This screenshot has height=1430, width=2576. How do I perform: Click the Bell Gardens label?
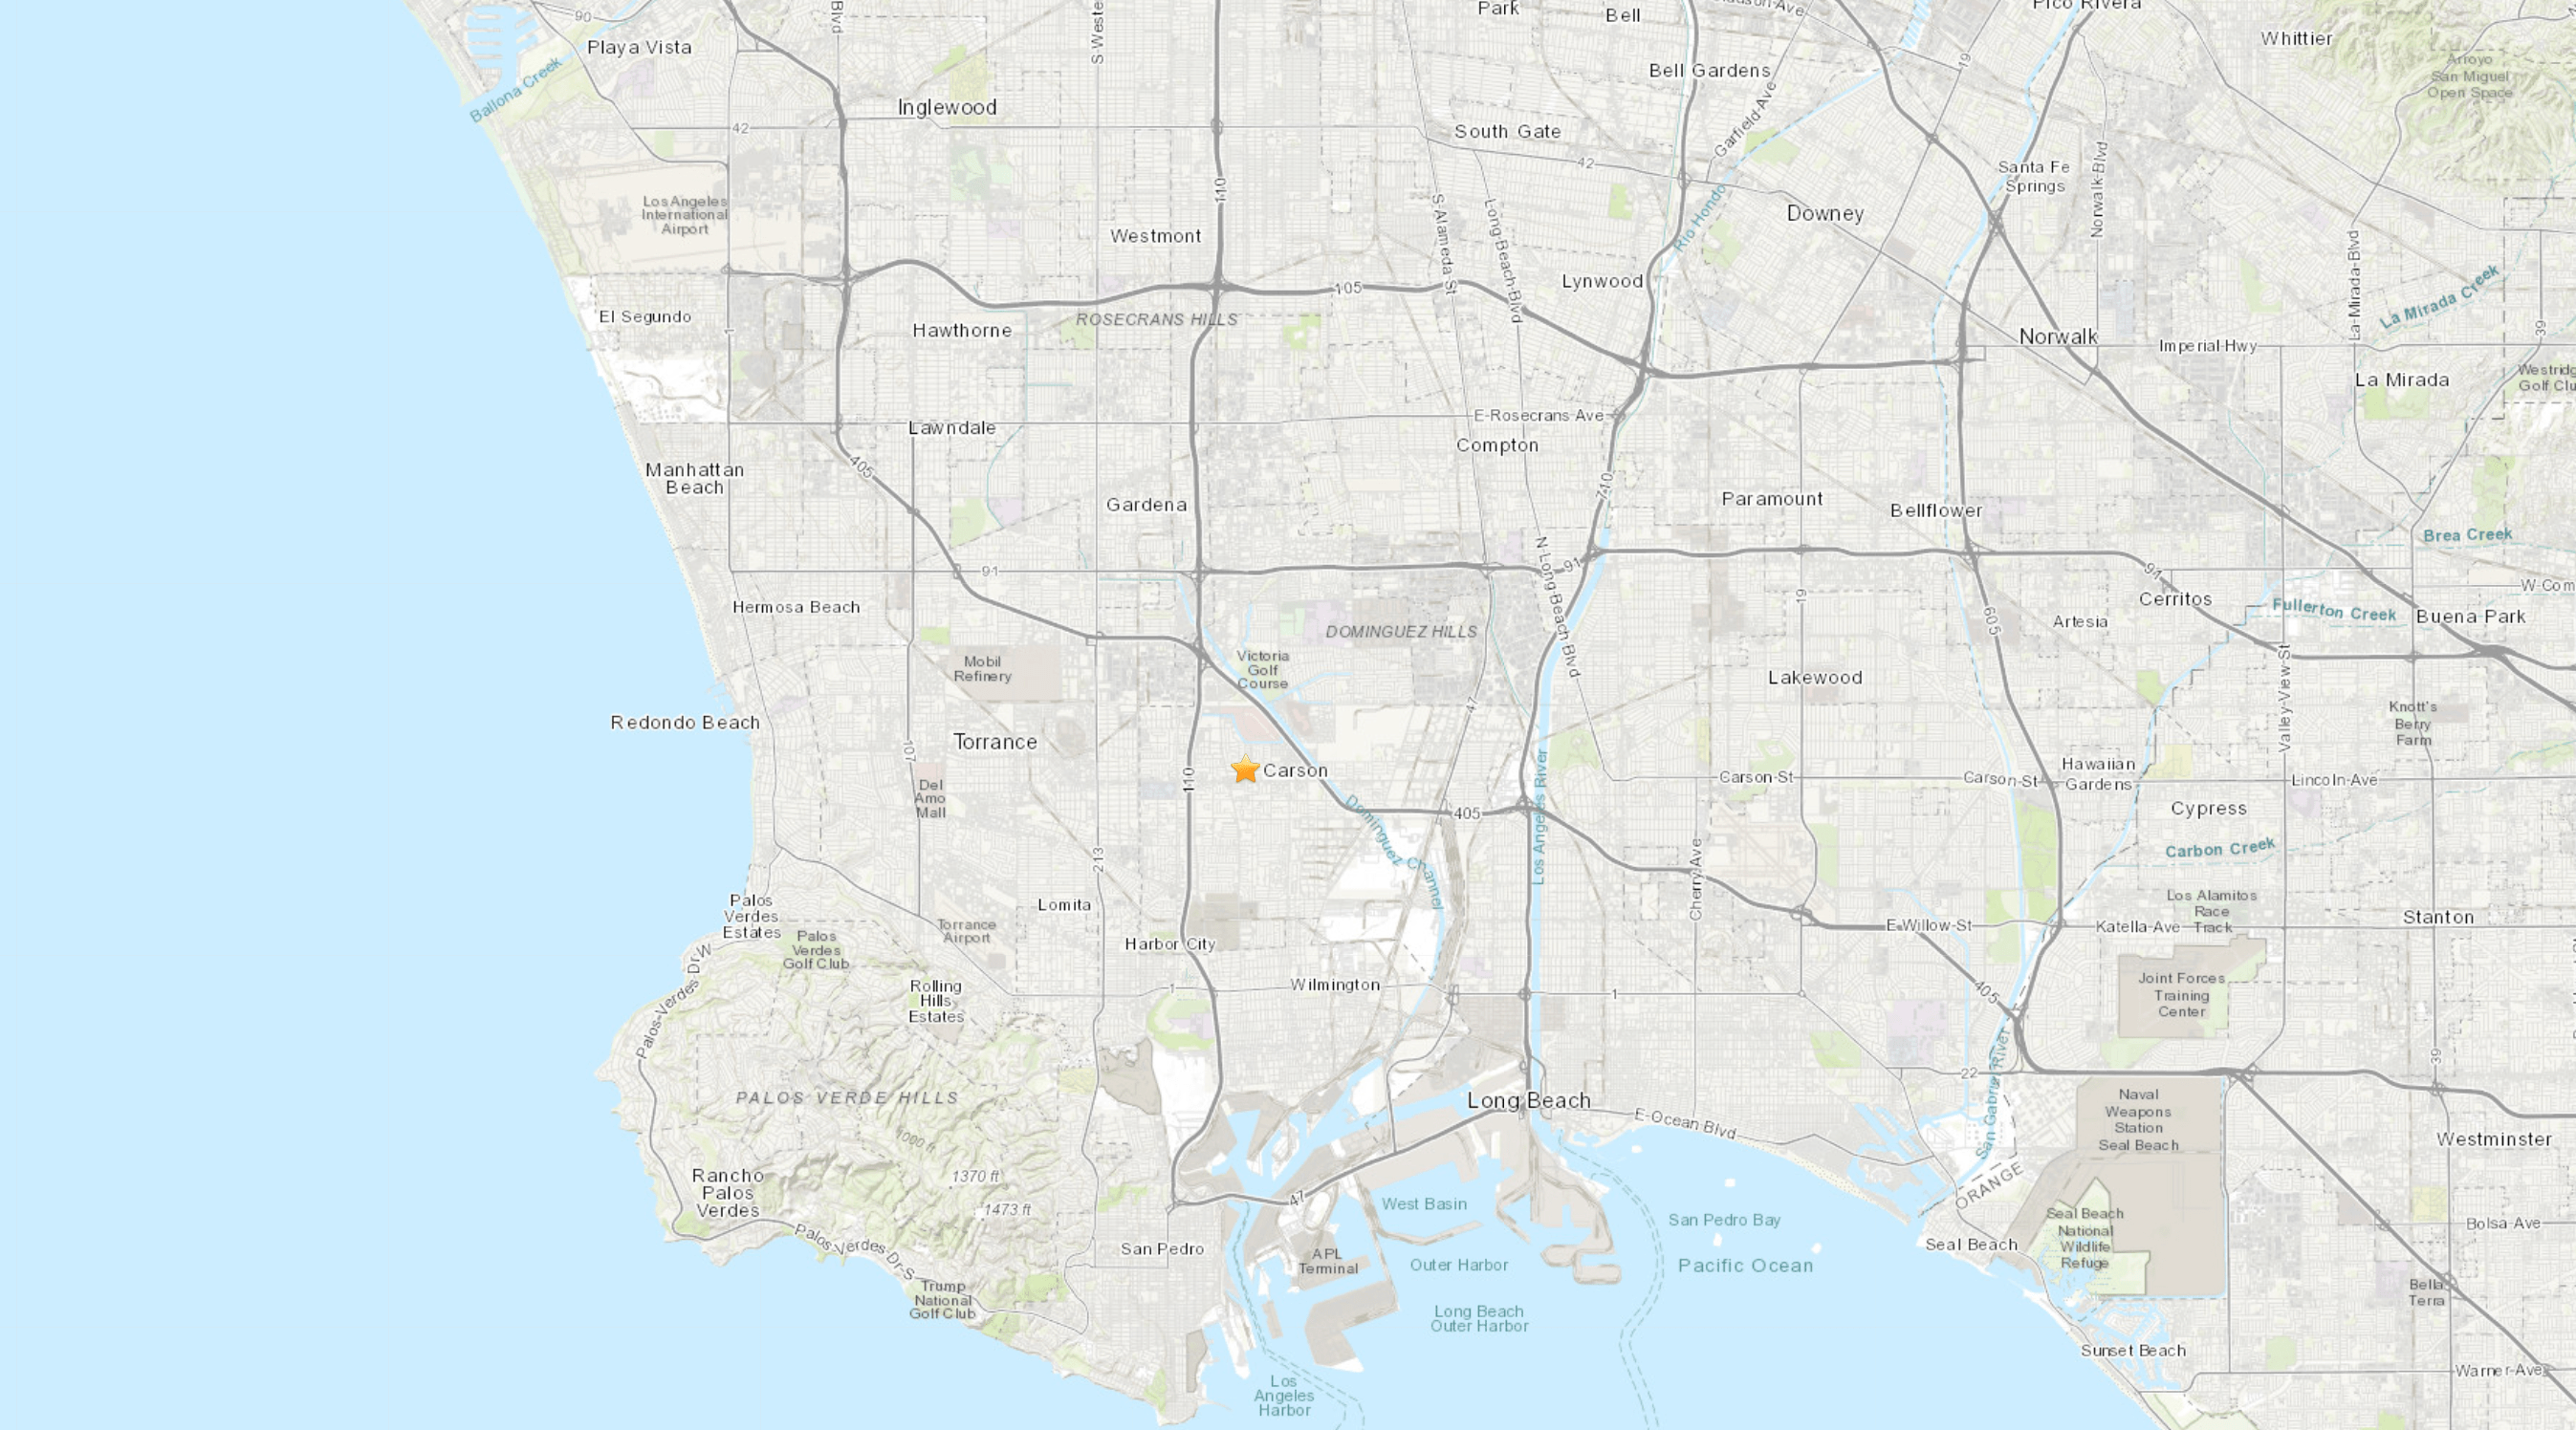click(x=1710, y=71)
